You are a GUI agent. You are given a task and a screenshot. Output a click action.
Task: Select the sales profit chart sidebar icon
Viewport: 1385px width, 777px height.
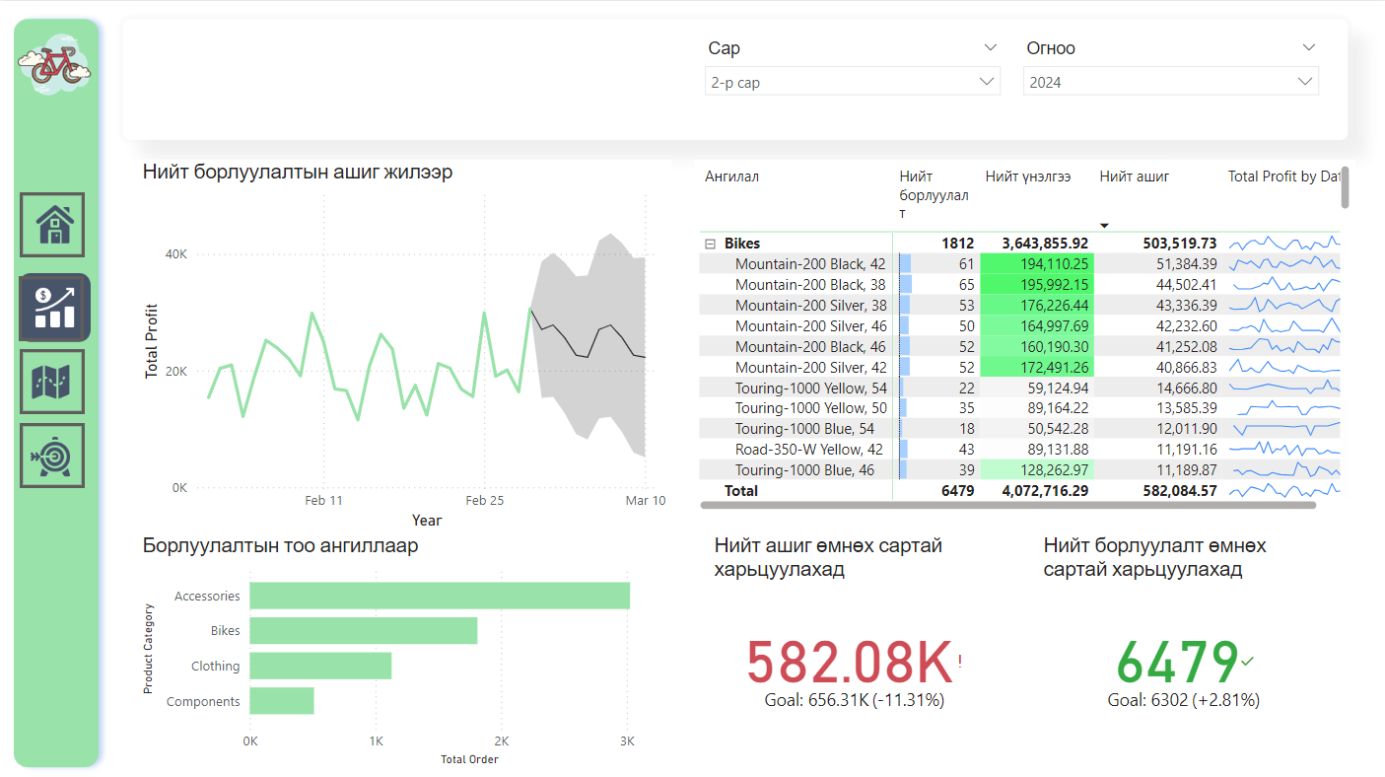54,308
